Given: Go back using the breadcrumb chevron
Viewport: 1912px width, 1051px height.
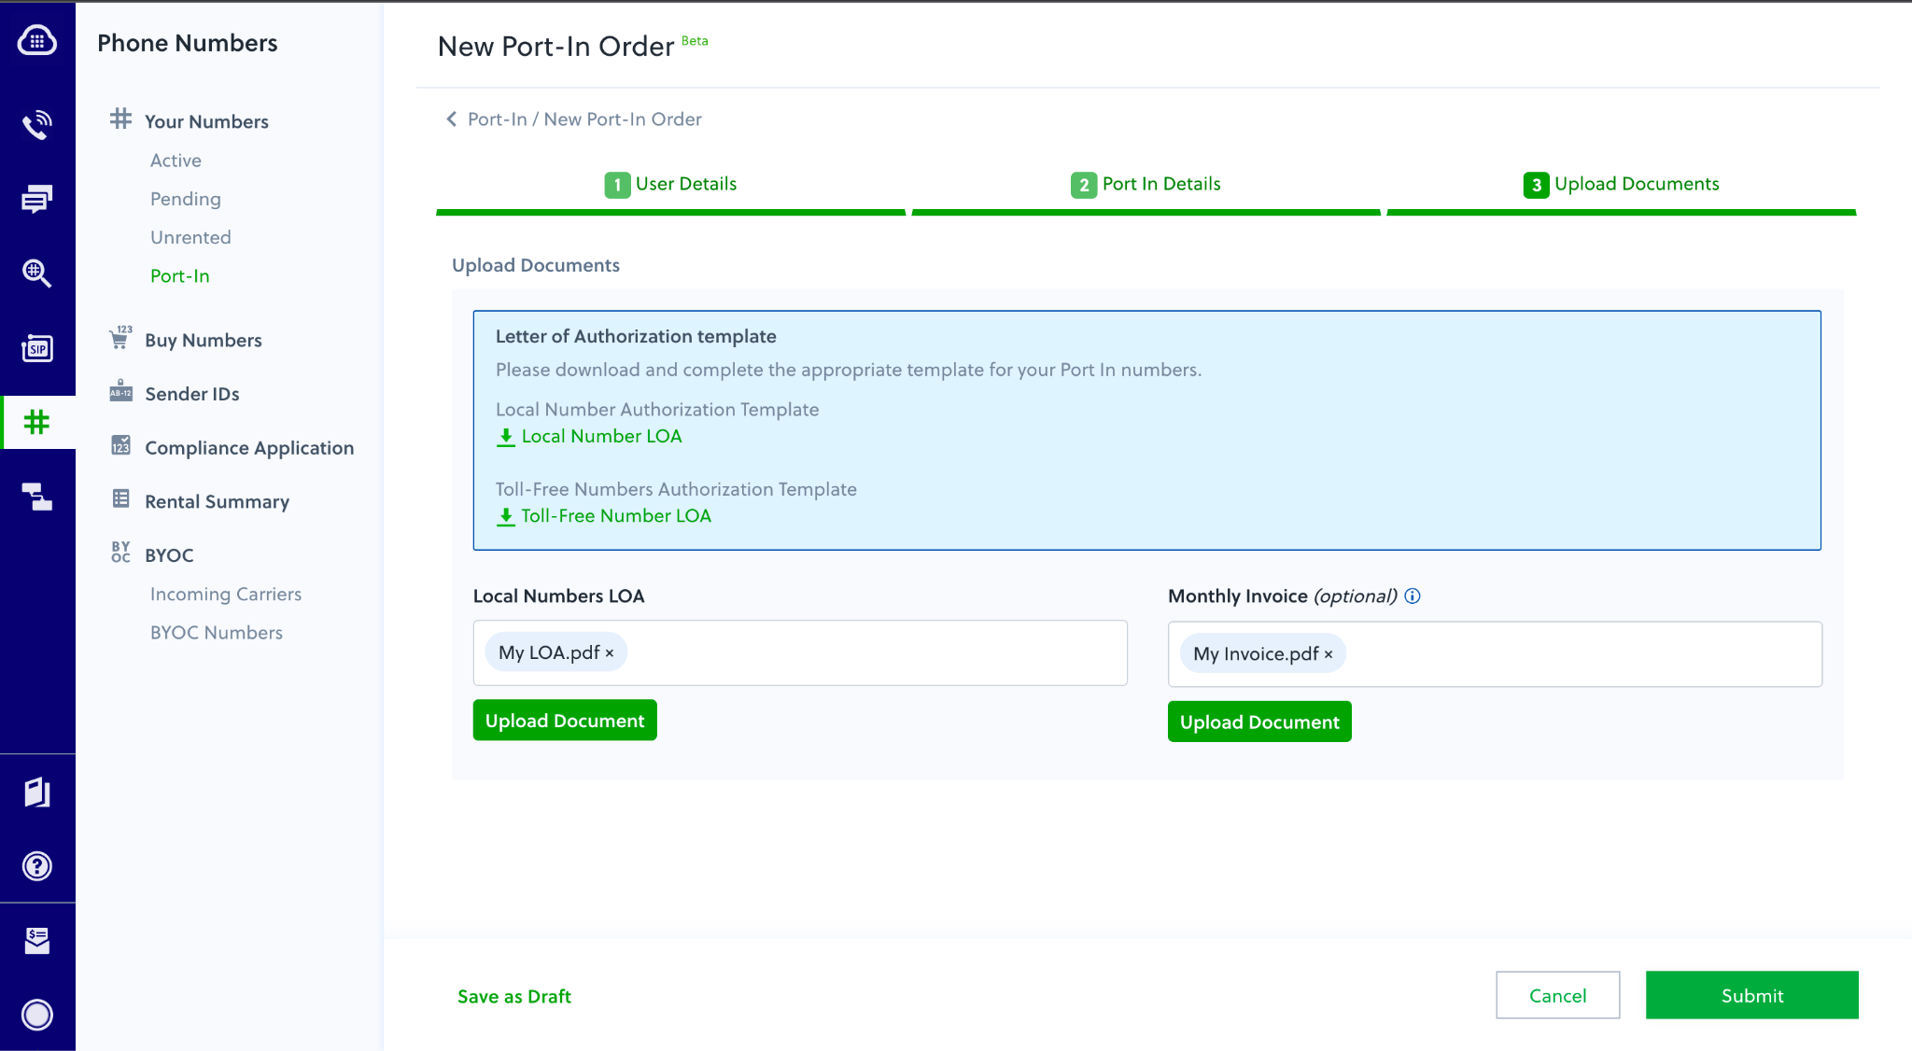Looking at the screenshot, I should pyautogui.click(x=452, y=119).
